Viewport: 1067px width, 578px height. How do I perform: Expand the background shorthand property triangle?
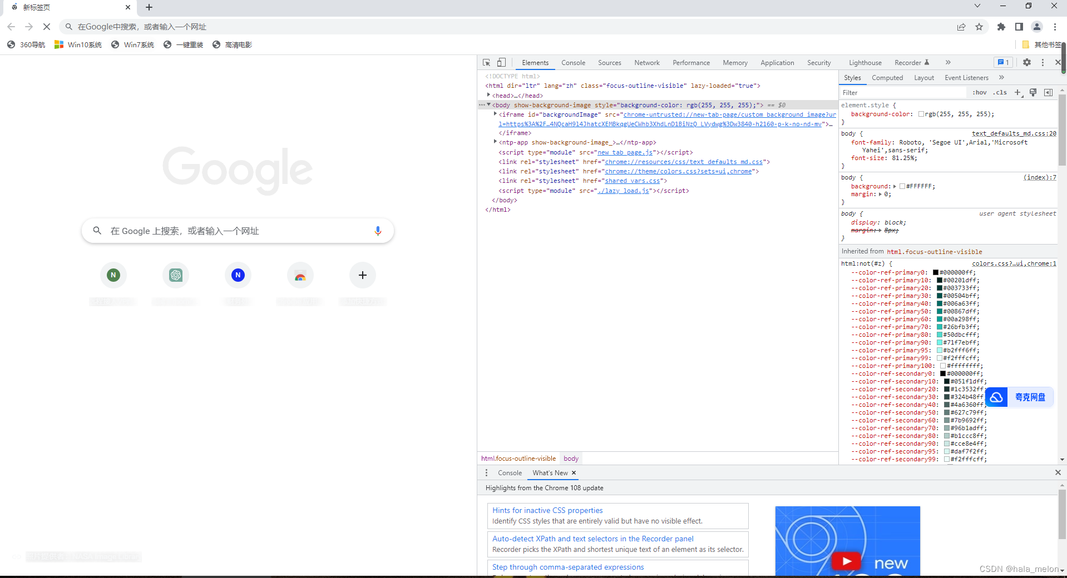(x=895, y=186)
